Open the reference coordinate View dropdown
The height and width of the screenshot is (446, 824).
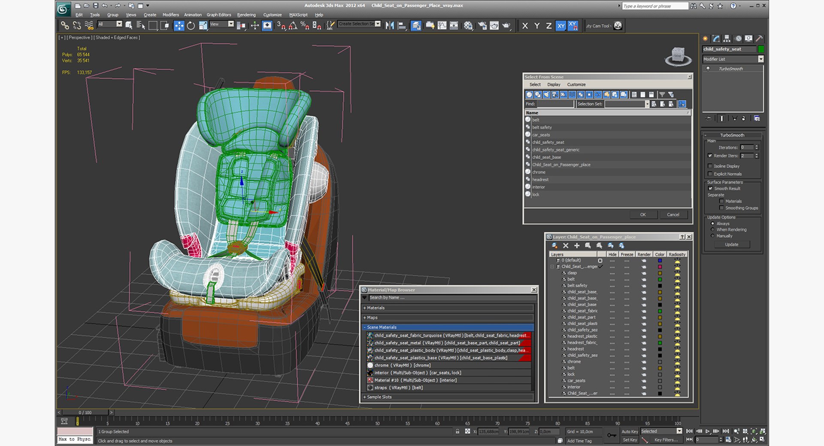[x=231, y=24]
